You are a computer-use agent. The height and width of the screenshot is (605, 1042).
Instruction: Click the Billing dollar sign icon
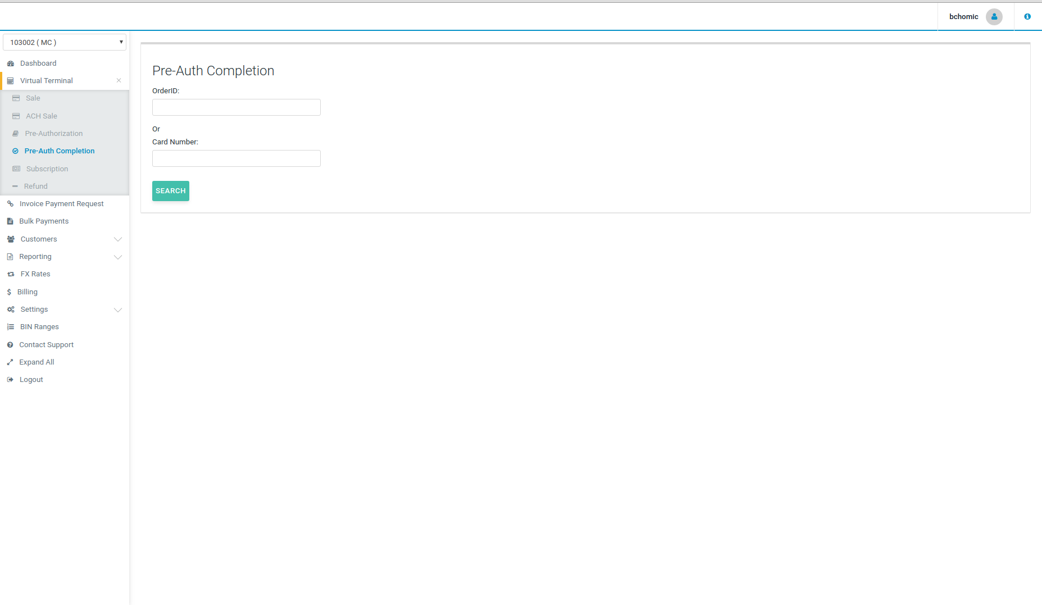click(9, 292)
